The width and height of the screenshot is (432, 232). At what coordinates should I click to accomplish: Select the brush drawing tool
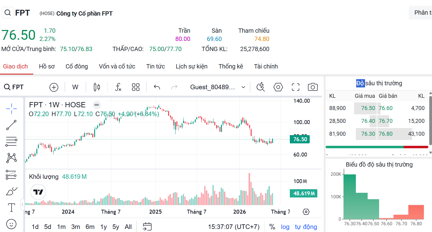click(12, 191)
